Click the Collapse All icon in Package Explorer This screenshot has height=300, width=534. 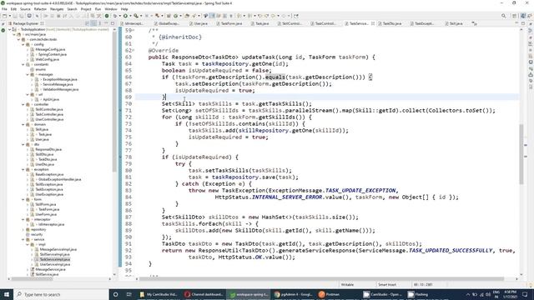tap(87, 23)
